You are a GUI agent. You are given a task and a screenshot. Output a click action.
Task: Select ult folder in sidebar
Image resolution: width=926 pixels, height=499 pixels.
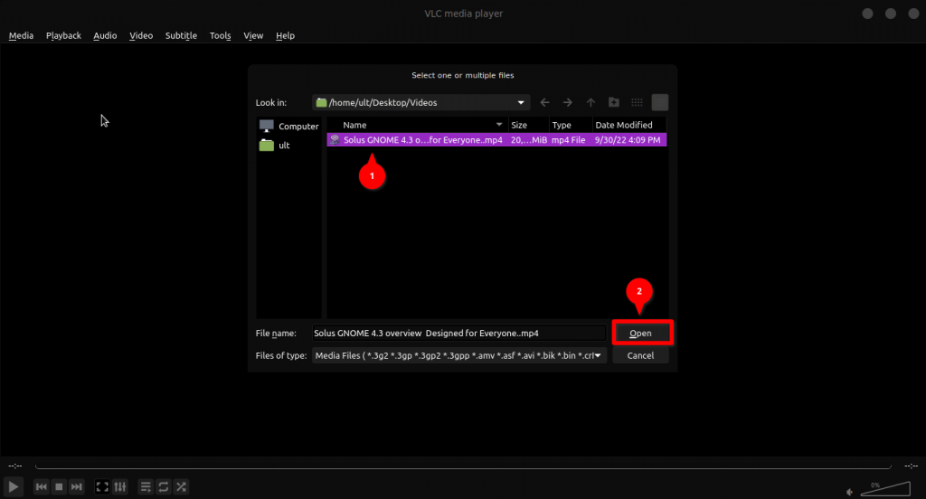(275, 145)
